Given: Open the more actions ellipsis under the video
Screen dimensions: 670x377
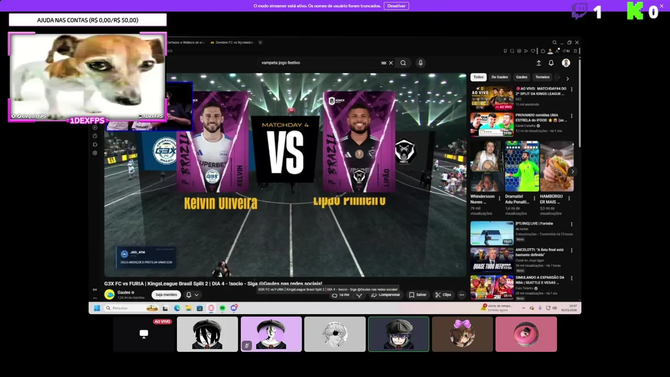Looking at the screenshot, I should (462, 295).
